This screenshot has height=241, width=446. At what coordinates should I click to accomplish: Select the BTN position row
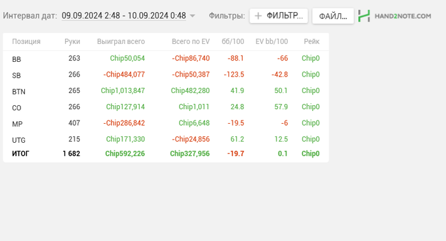tap(166, 91)
